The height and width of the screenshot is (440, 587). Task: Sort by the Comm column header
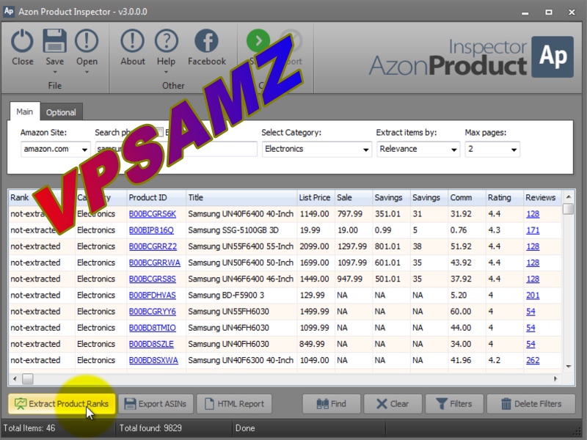pyautogui.click(x=467, y=197)
